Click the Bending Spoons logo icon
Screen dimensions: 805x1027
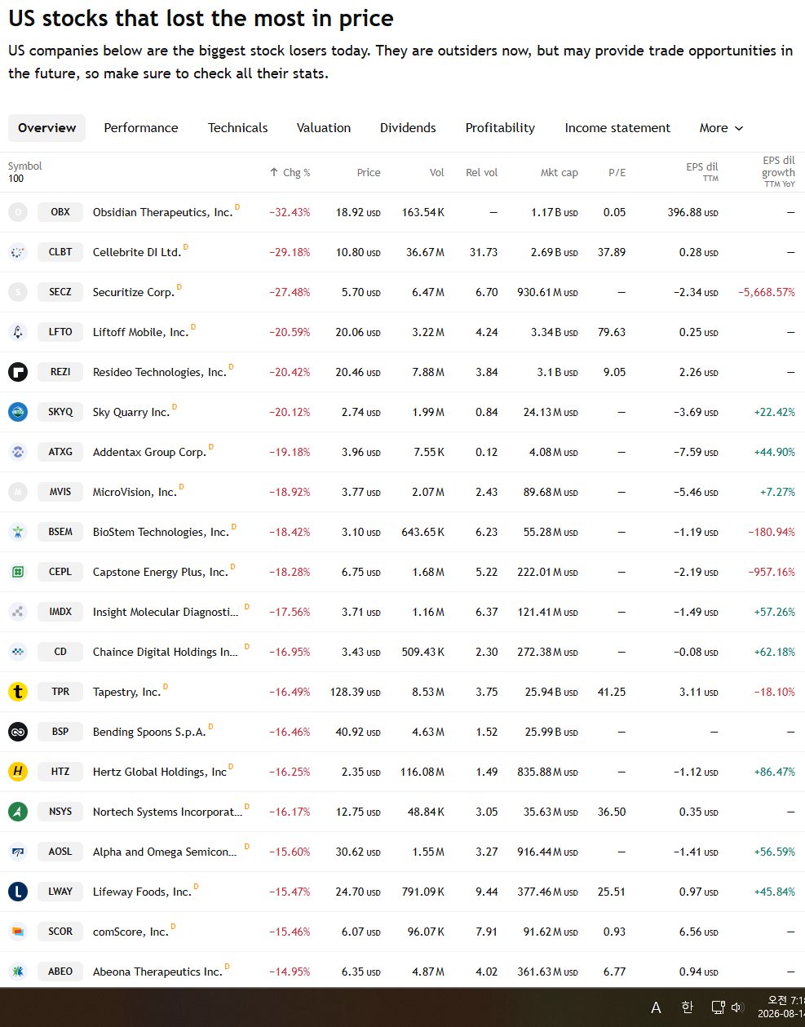(18, 732)
